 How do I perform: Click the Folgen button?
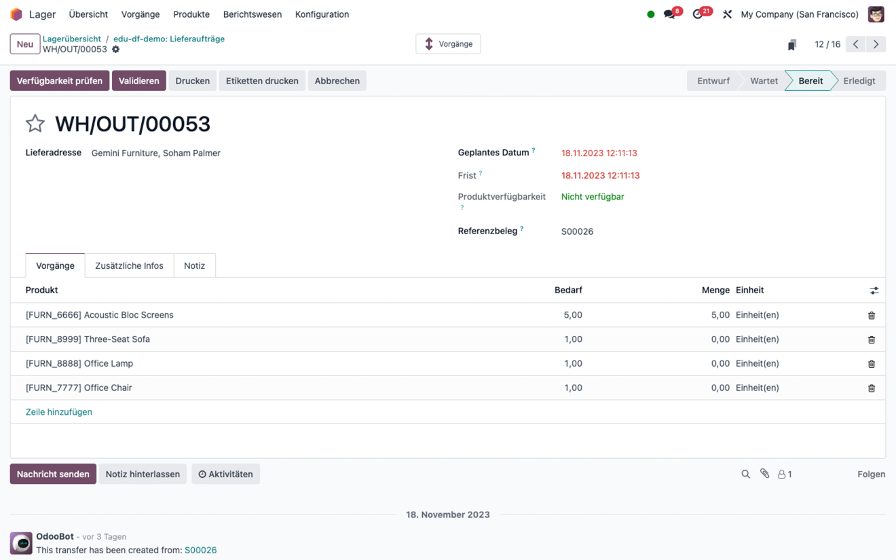872,474
